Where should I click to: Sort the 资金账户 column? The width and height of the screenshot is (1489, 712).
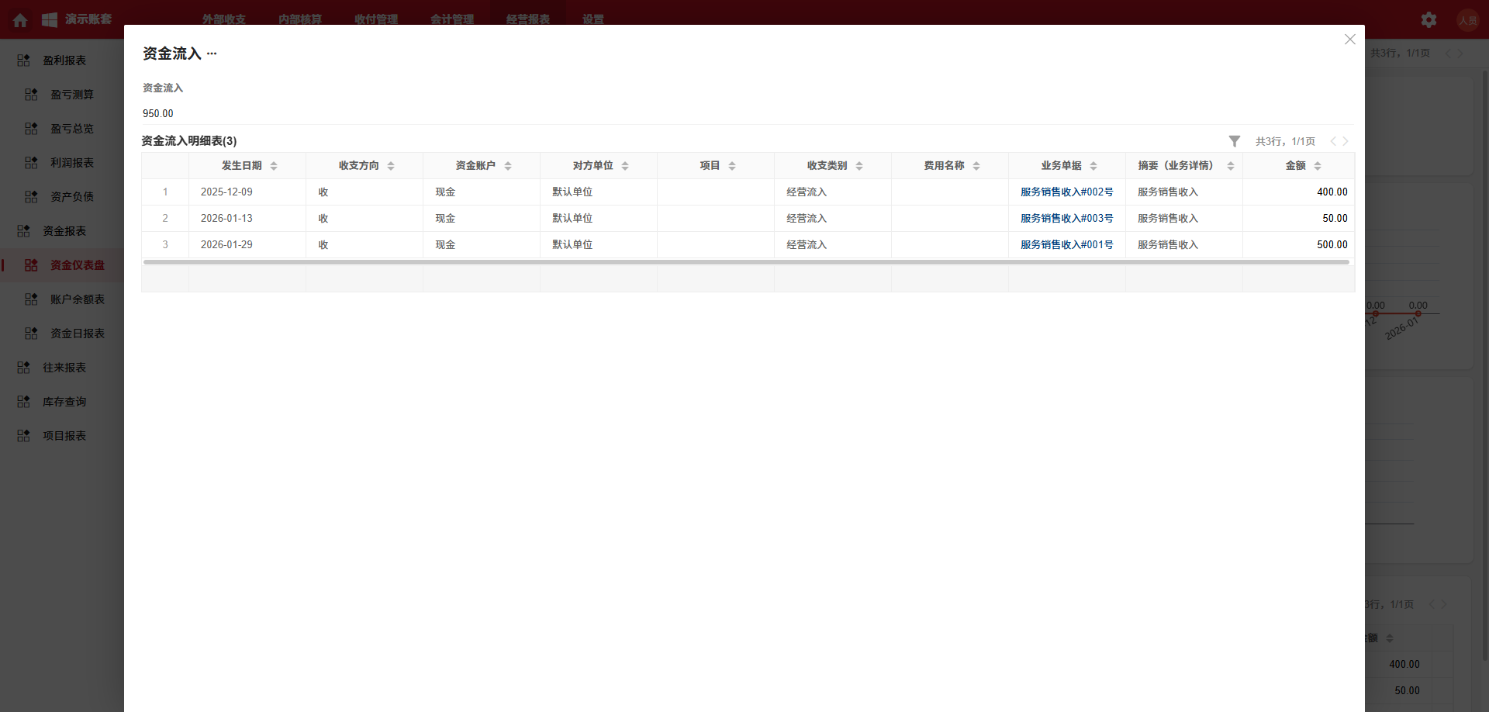tap(508, 166)
